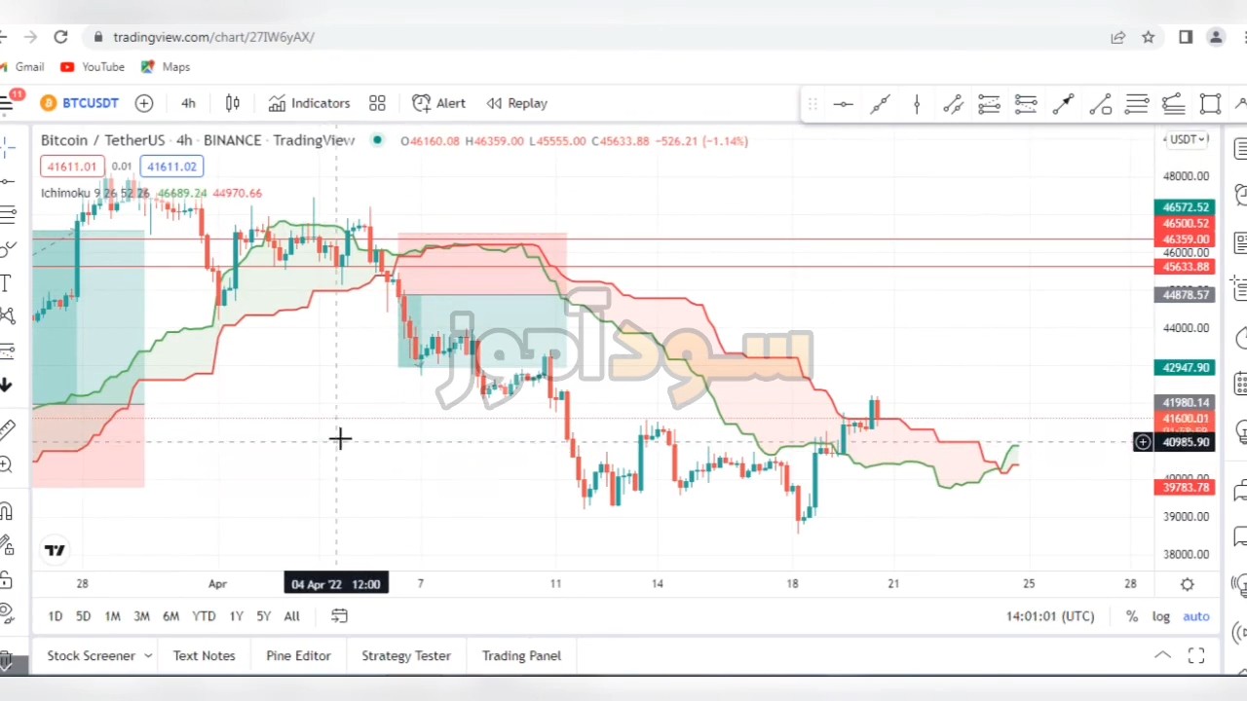This screenshot has height=701, width=1247.
Task: Grab the favorites toolbar drag handle
Action: point(812,104)
